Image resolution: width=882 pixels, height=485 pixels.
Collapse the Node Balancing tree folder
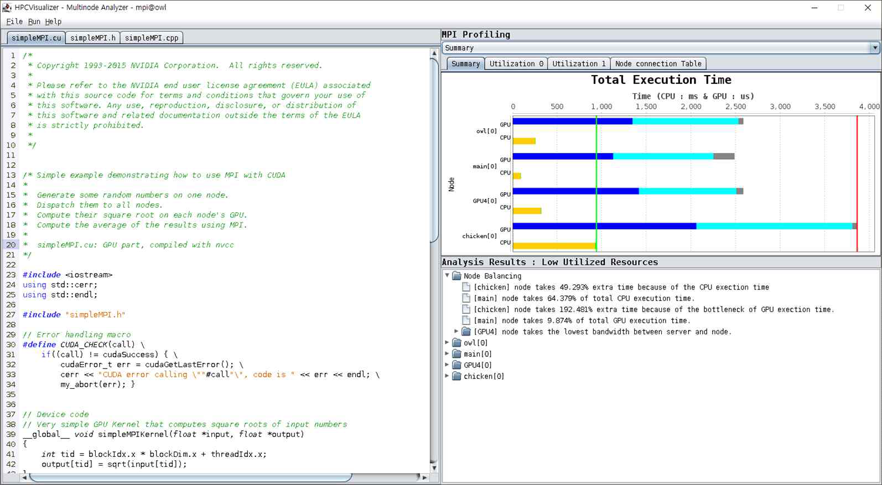point(447,275)
